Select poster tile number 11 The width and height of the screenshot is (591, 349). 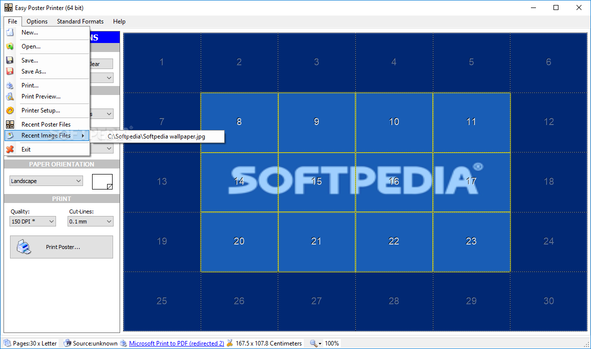pyautogui.click(x=471, y=122)
